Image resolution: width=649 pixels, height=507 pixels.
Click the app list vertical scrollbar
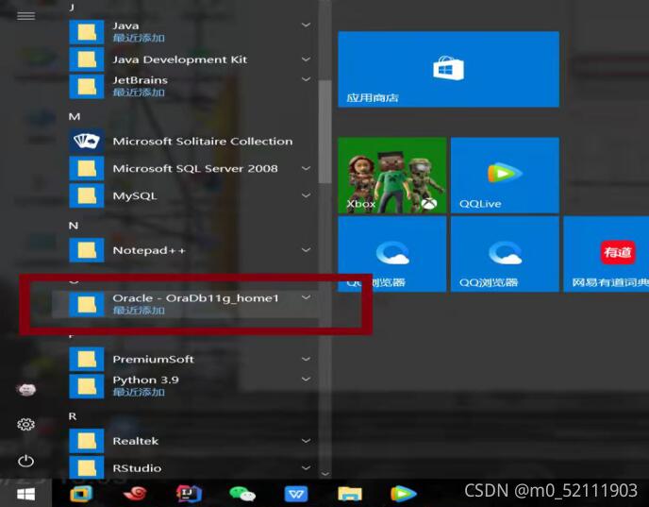click(324, 132)
